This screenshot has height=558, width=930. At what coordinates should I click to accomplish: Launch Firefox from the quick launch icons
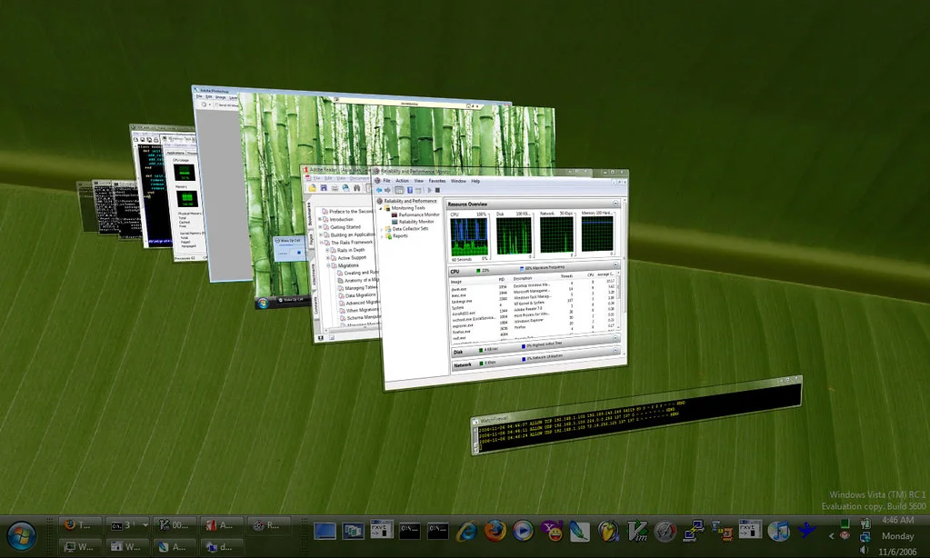495,531
